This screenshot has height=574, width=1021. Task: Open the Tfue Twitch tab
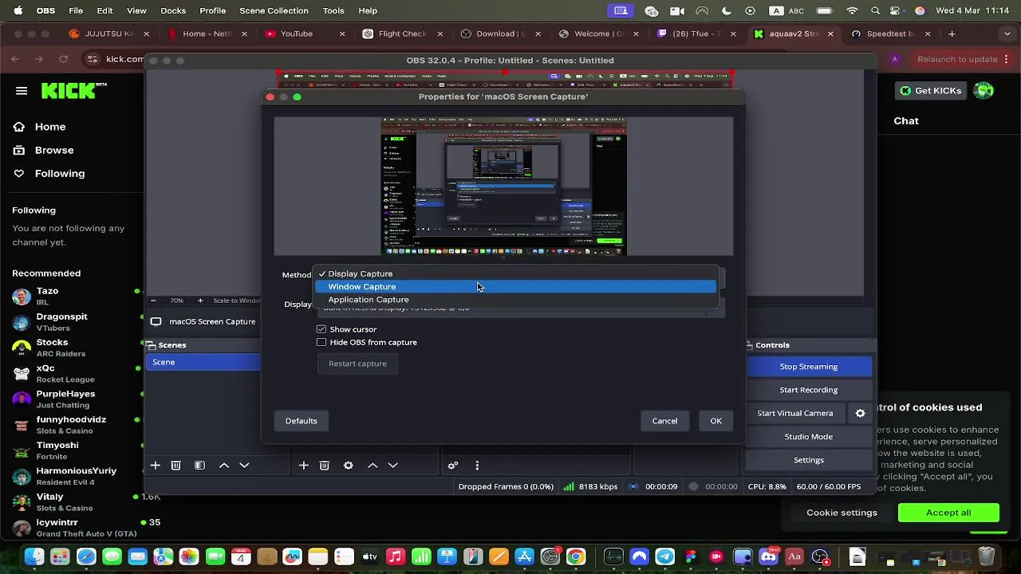[696, 33]
